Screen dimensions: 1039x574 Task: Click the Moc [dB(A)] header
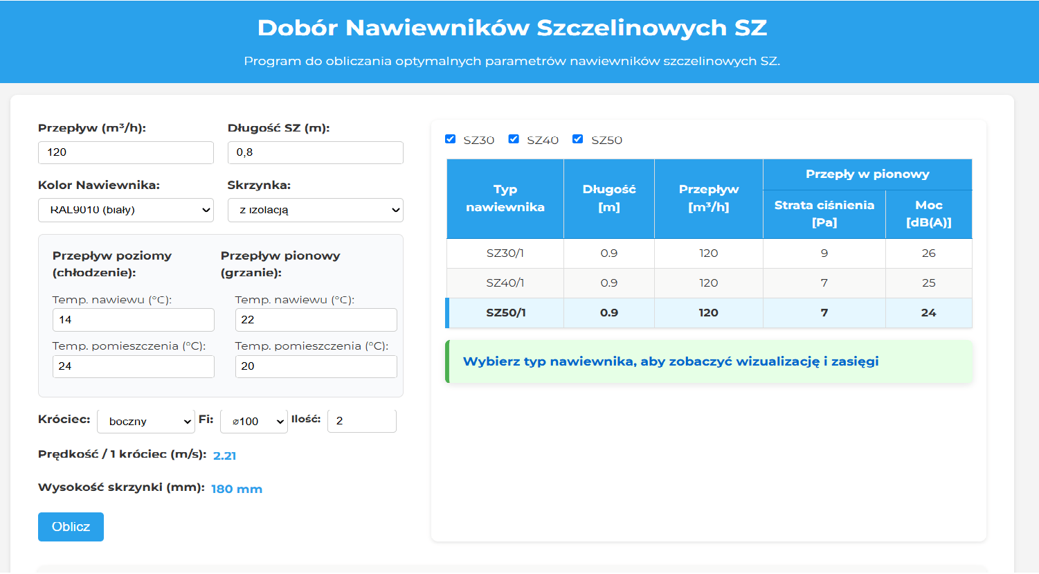[x=929, y=214]
